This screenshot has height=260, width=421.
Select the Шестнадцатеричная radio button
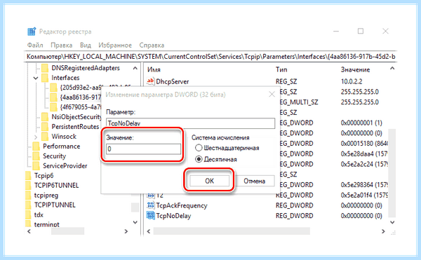(199, 148)
